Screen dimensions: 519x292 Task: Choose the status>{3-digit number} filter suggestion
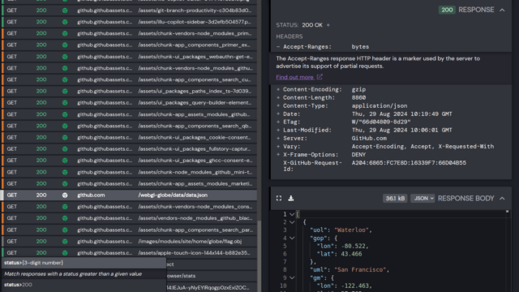tap(84, 263)
